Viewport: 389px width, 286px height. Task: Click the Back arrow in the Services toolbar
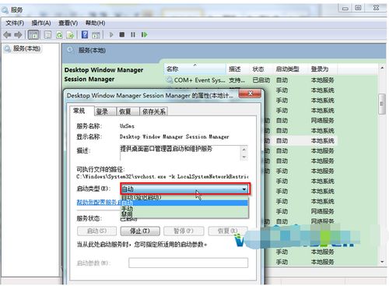[x=7, y=34]
